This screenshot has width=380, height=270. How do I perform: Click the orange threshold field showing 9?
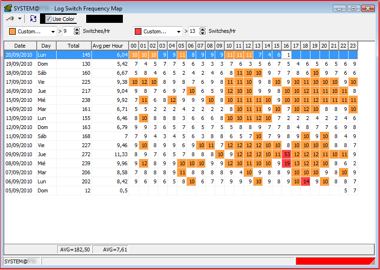[x=68, y=31]
